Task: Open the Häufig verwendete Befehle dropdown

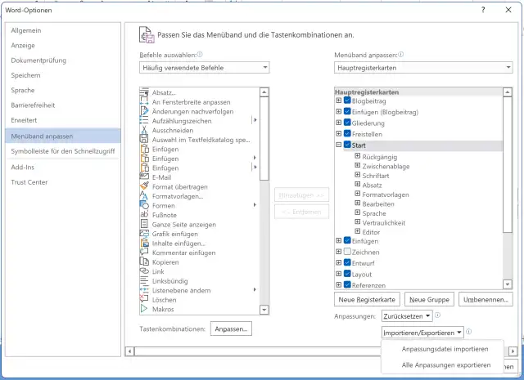Action: click(x=204, y=67)
